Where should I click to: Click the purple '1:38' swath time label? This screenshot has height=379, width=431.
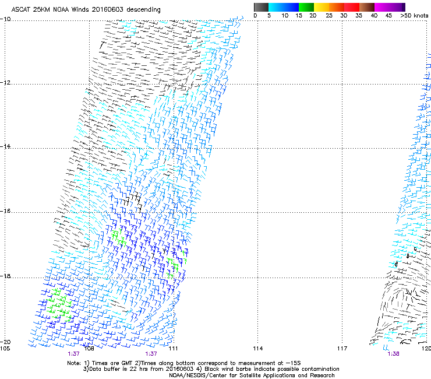point(393,354)
